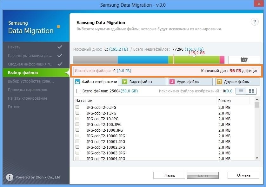
Task: Click the 'Исключено файлов: 0 (0.0 ГБ)' text
Action: click(103, 71)
